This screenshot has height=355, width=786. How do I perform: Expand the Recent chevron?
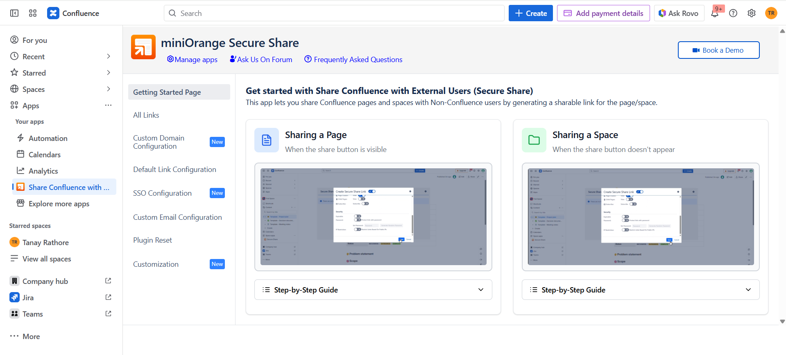[x=109, y=56]
